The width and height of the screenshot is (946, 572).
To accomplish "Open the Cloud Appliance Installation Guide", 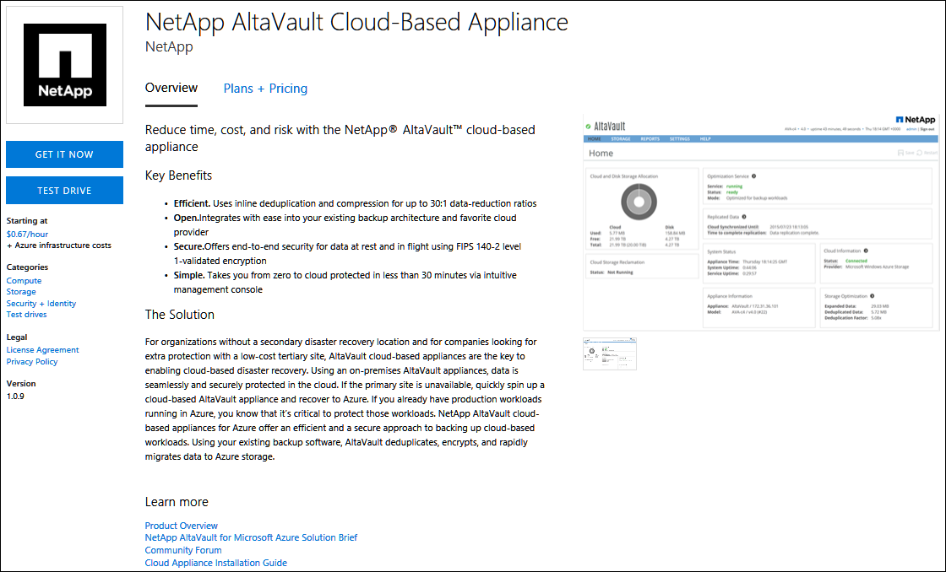I will click(216, 563).
